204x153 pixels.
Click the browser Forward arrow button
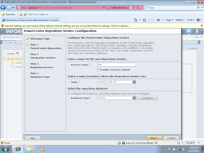(x=9, y=8)
